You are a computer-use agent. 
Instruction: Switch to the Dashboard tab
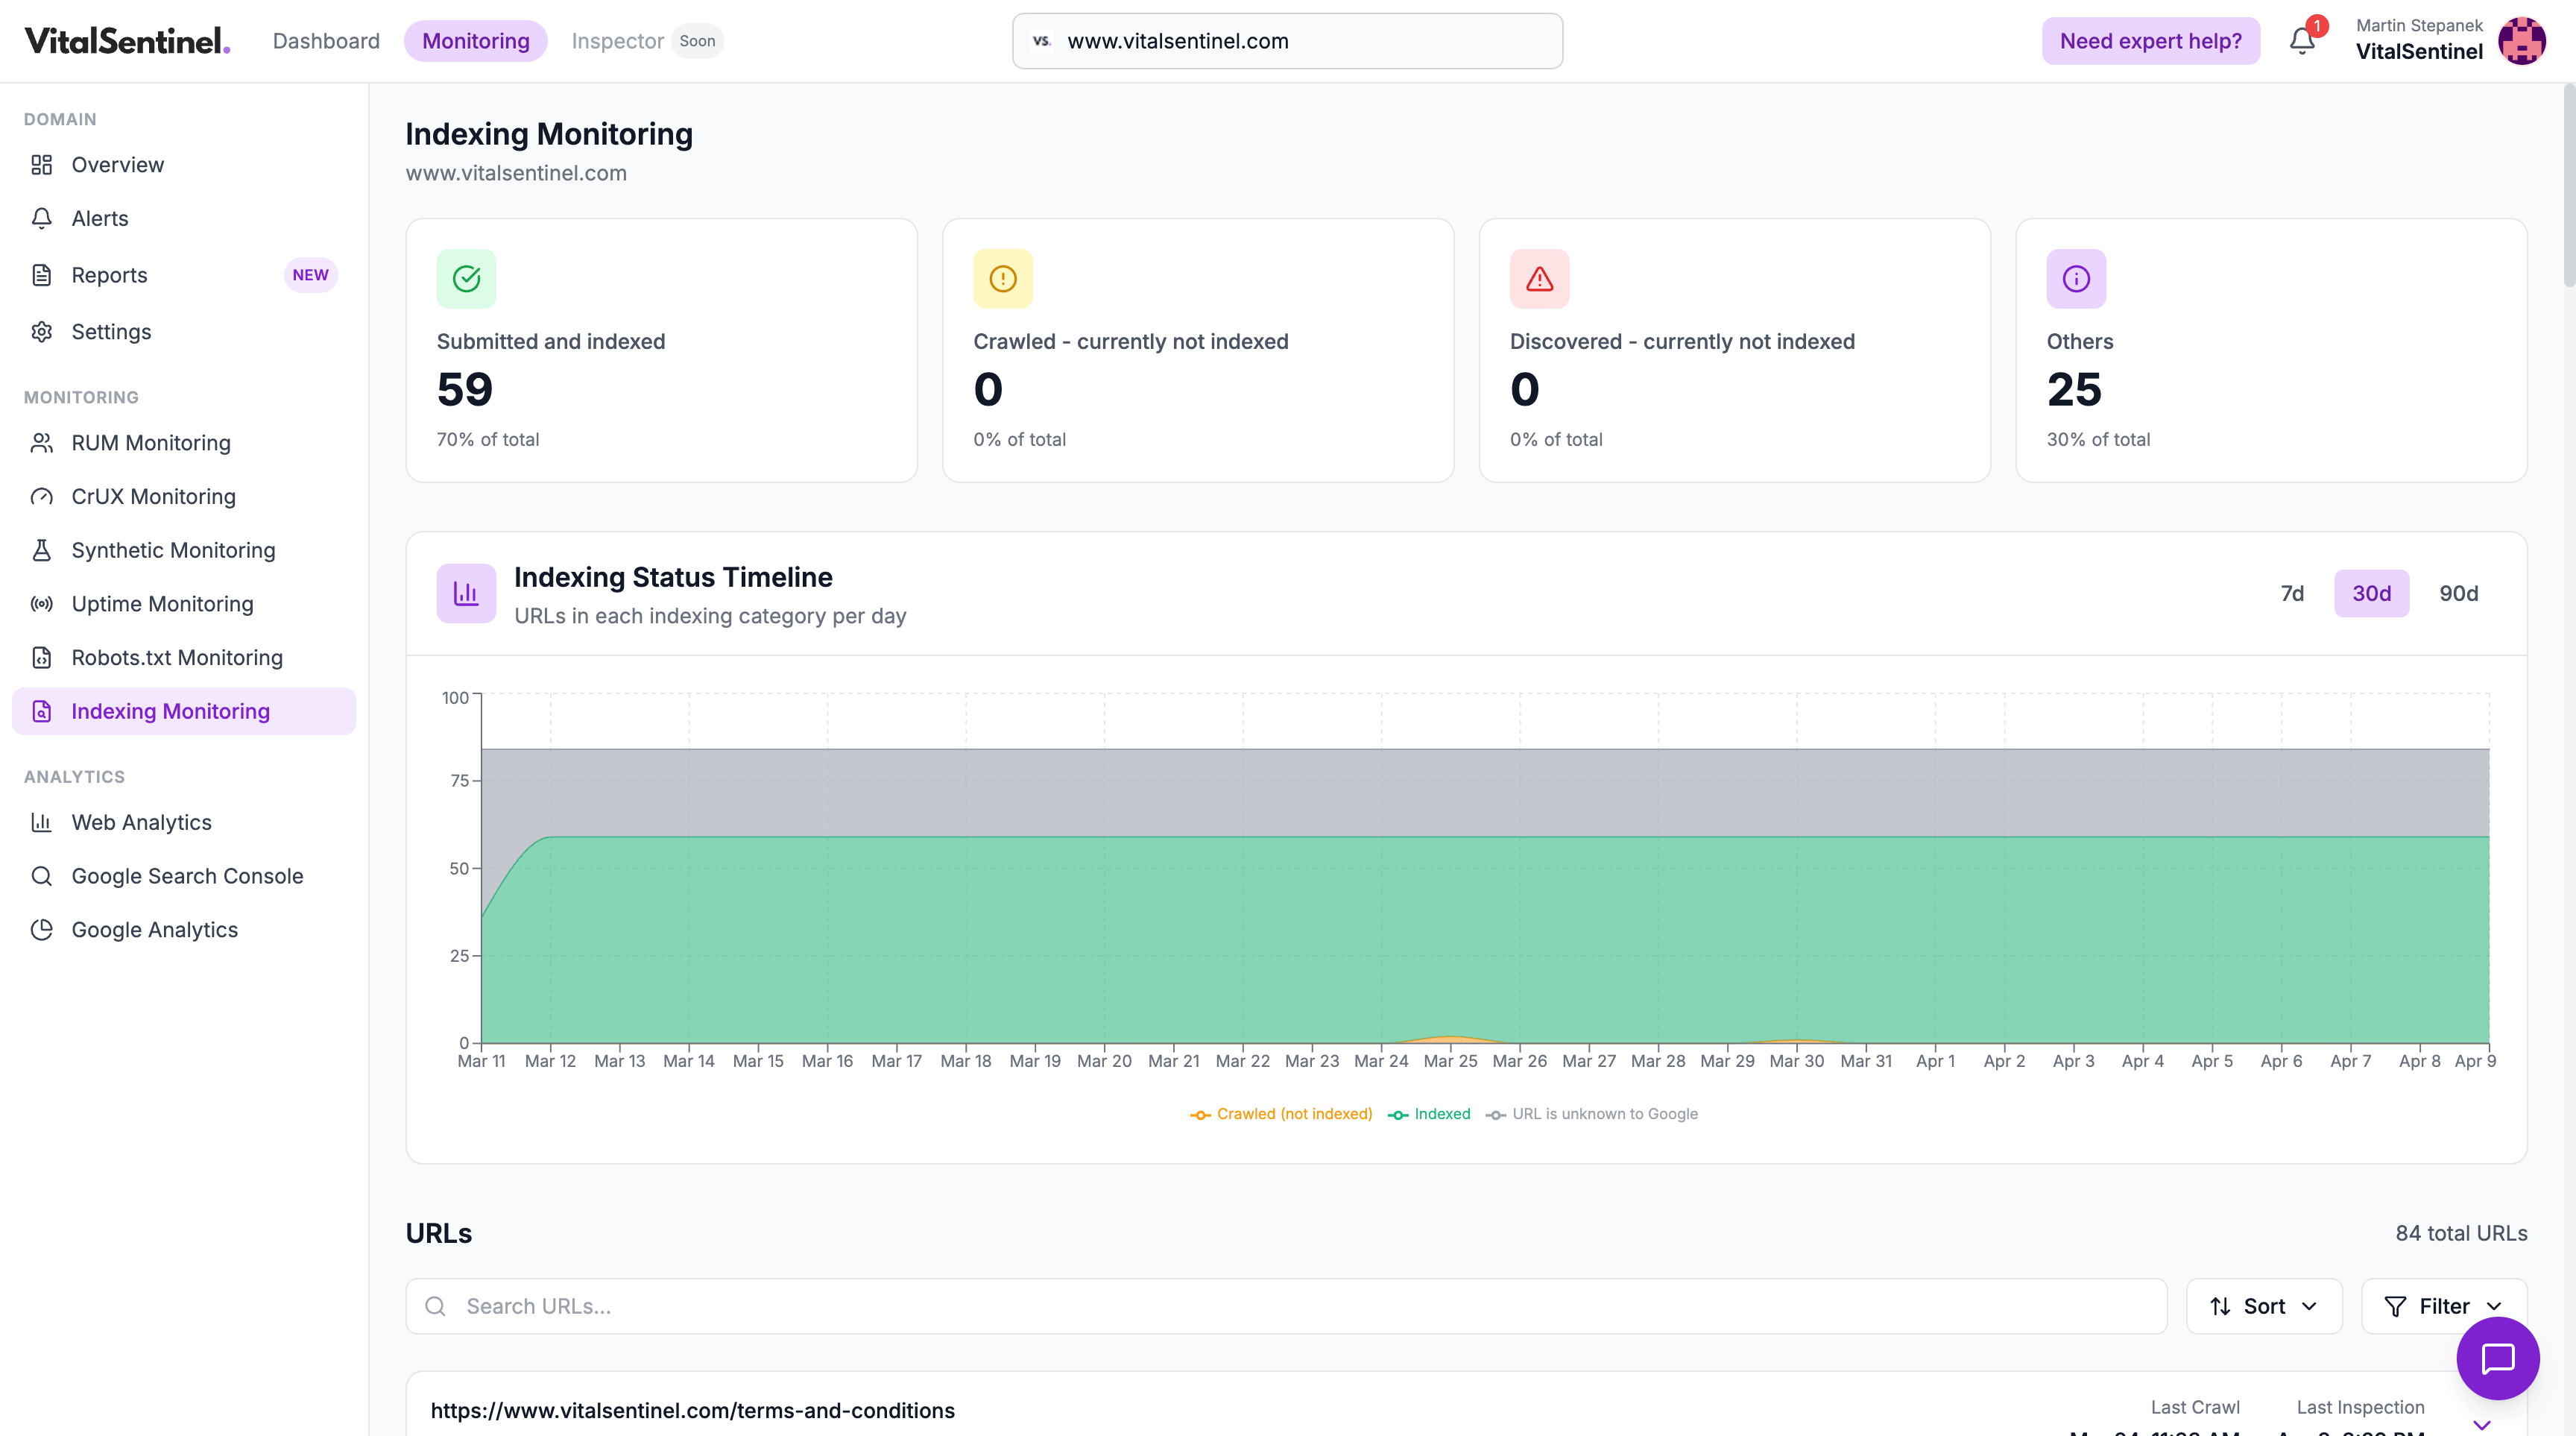(x=326, y=41)
